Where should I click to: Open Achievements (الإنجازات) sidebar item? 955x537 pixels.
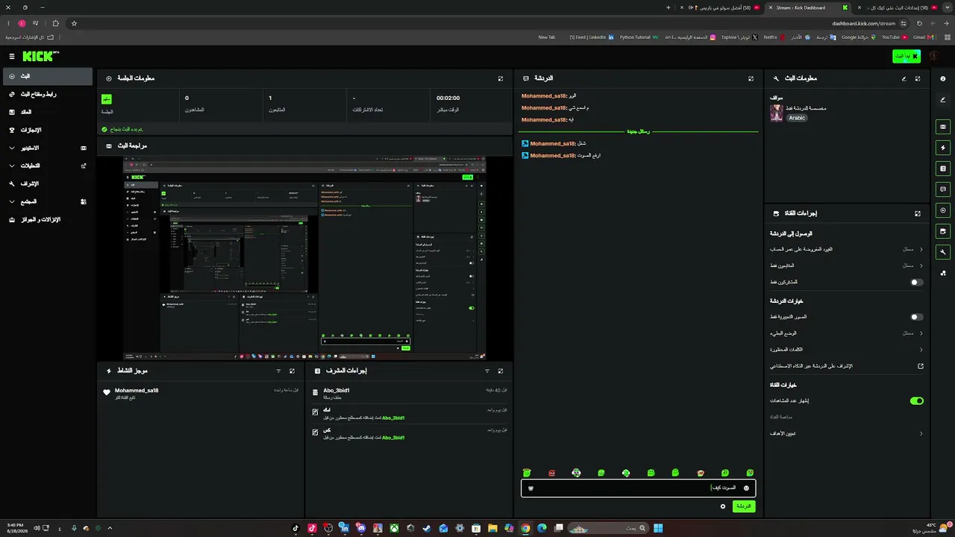(47, 130)
